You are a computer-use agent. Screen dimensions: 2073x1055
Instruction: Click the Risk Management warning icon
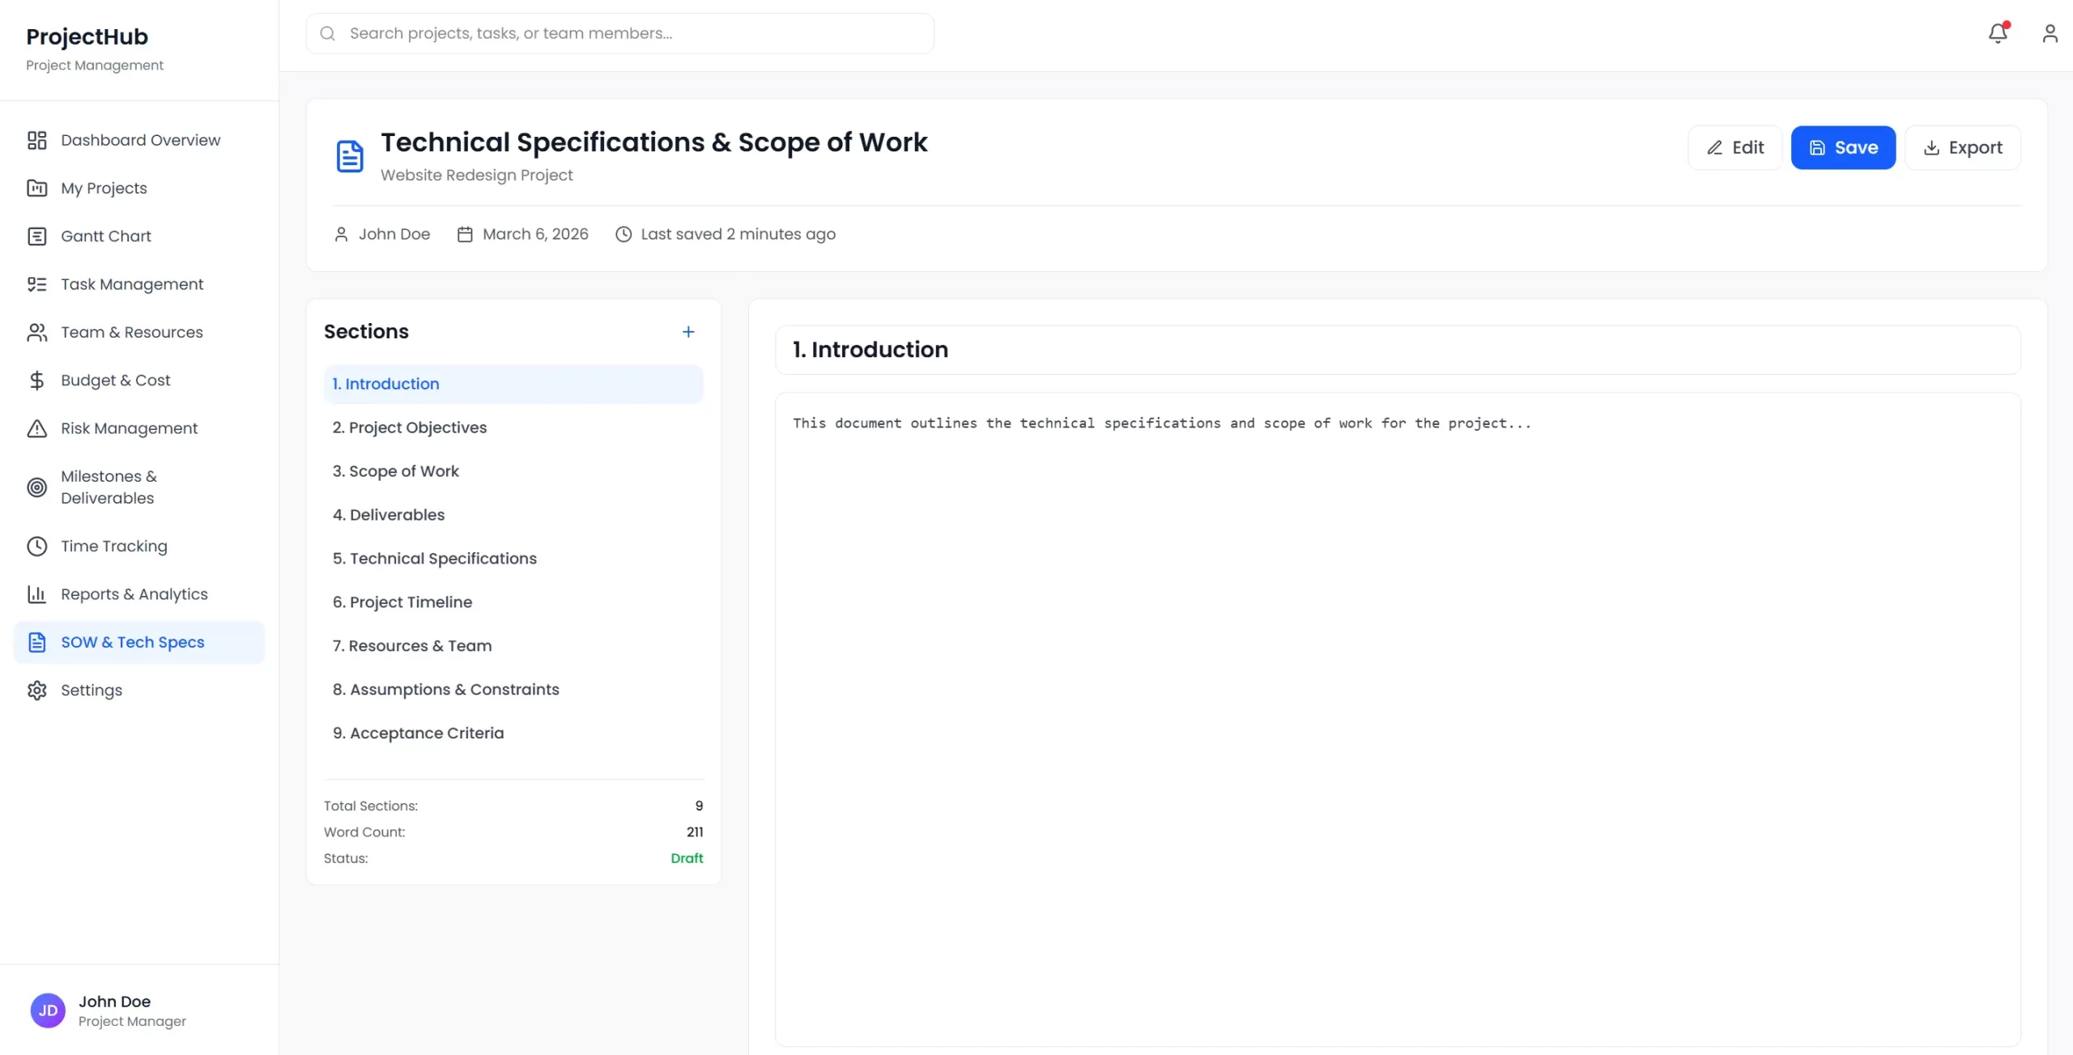[37, 428]
